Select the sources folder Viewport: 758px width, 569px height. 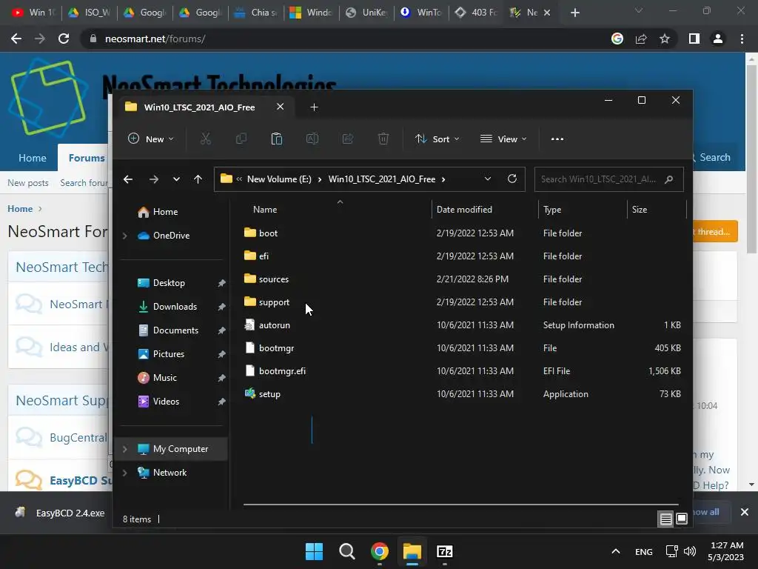pyautogui.click(x=273, y=279)
